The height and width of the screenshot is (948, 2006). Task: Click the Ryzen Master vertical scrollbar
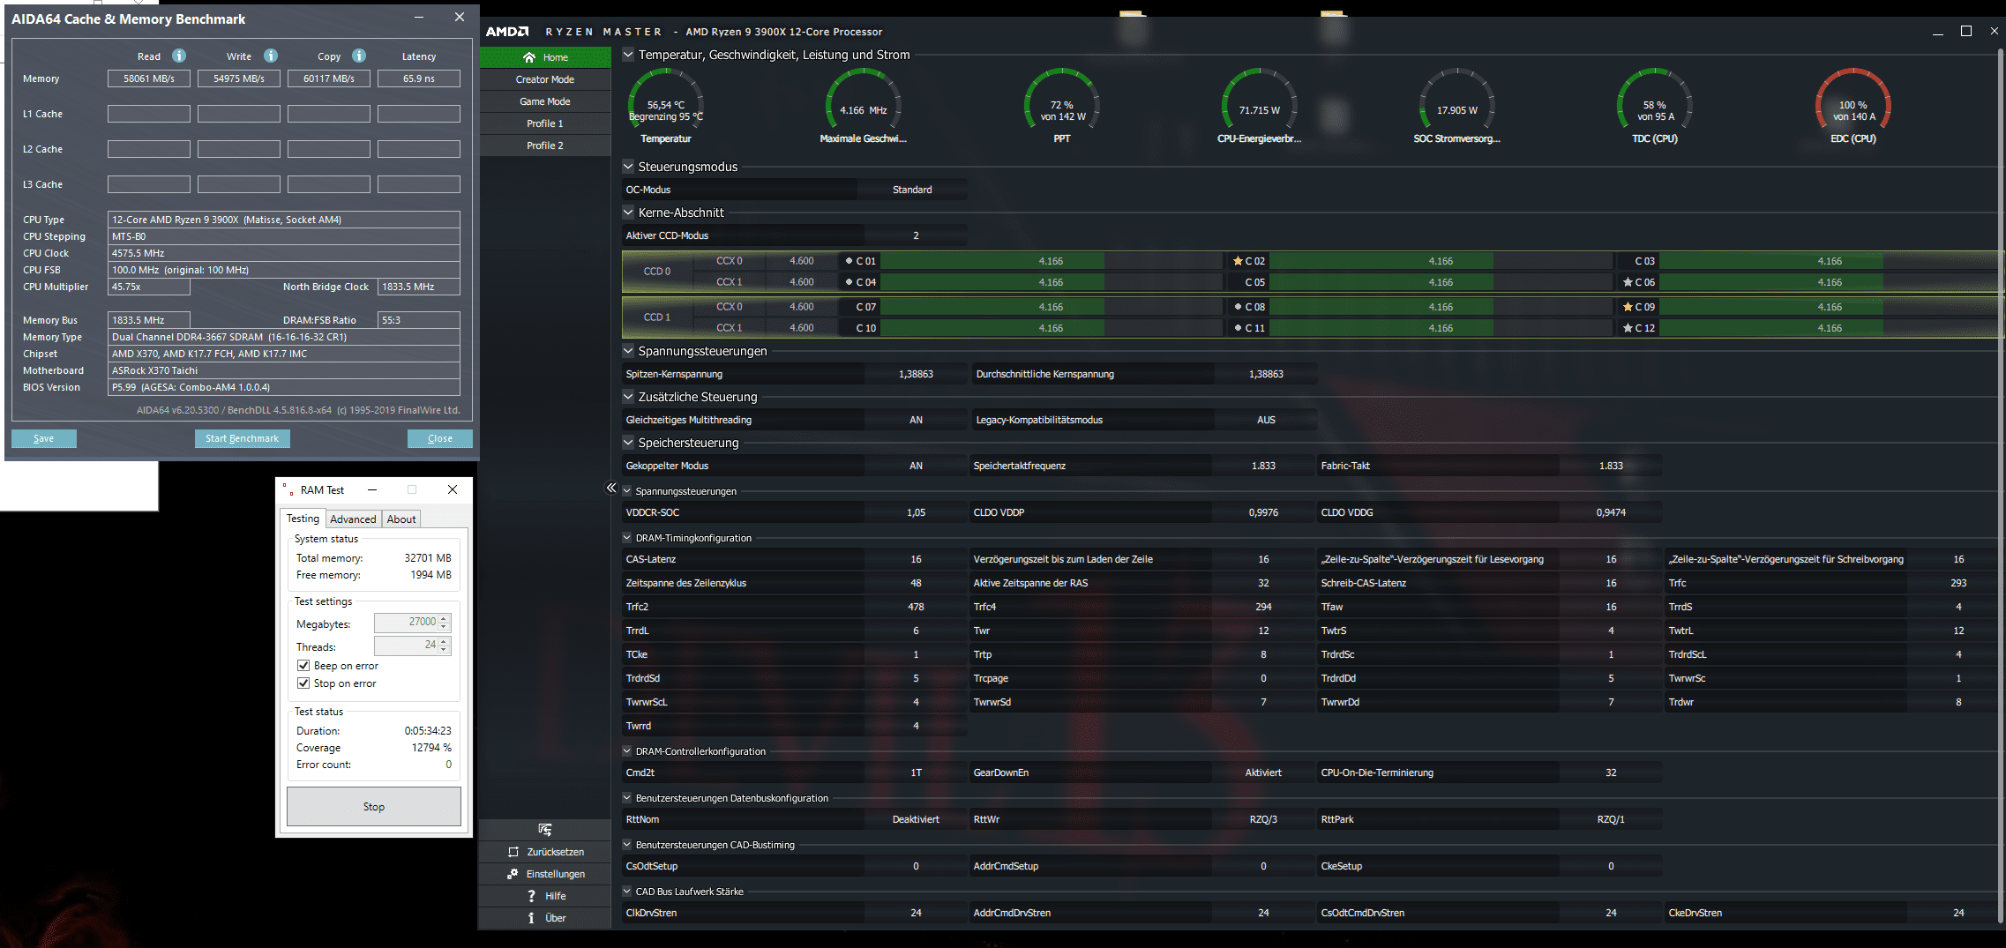[2001, 485]
